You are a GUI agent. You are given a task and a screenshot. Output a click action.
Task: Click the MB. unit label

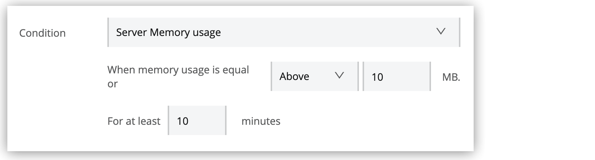coord(451,77)
